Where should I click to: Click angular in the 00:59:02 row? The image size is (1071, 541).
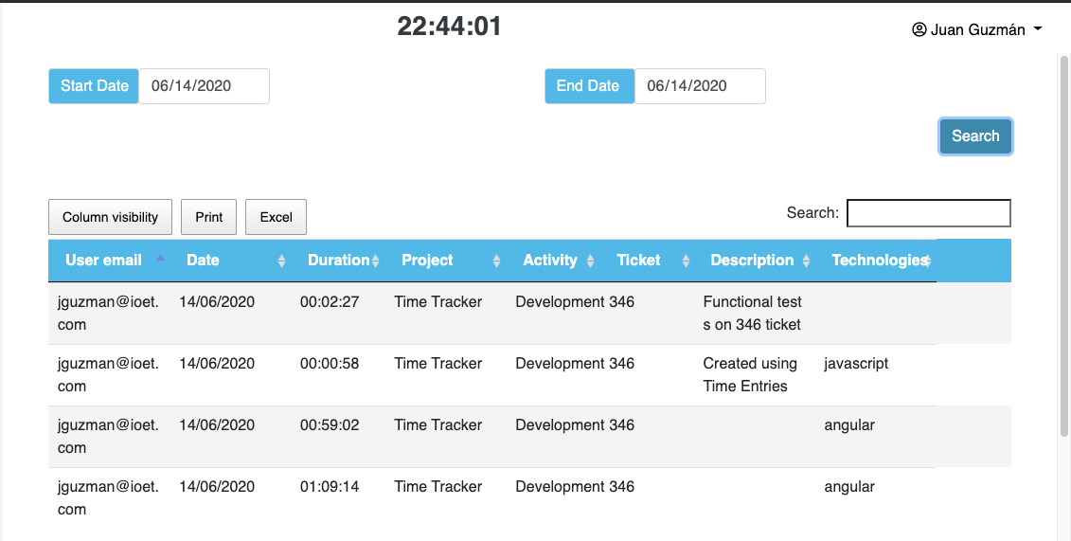coord(849,424)
